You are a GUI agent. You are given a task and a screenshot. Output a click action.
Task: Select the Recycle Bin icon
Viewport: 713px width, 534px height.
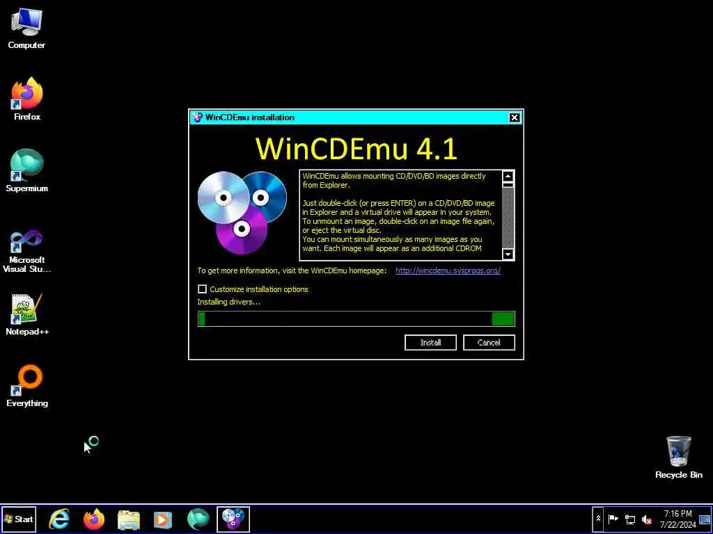click(678, 458)
